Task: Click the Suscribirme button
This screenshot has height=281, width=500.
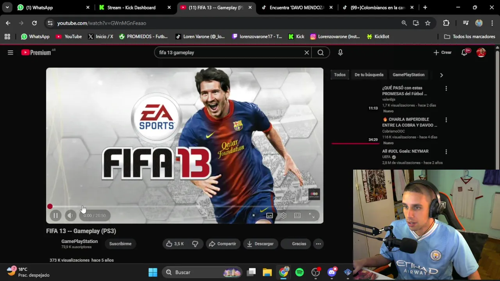Action: coord(120,244)
